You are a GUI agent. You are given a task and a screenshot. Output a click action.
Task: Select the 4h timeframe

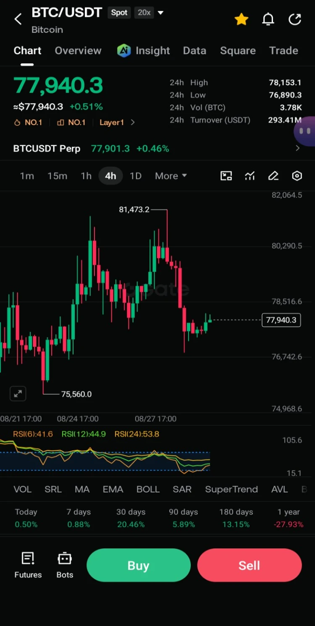[110, 176]
